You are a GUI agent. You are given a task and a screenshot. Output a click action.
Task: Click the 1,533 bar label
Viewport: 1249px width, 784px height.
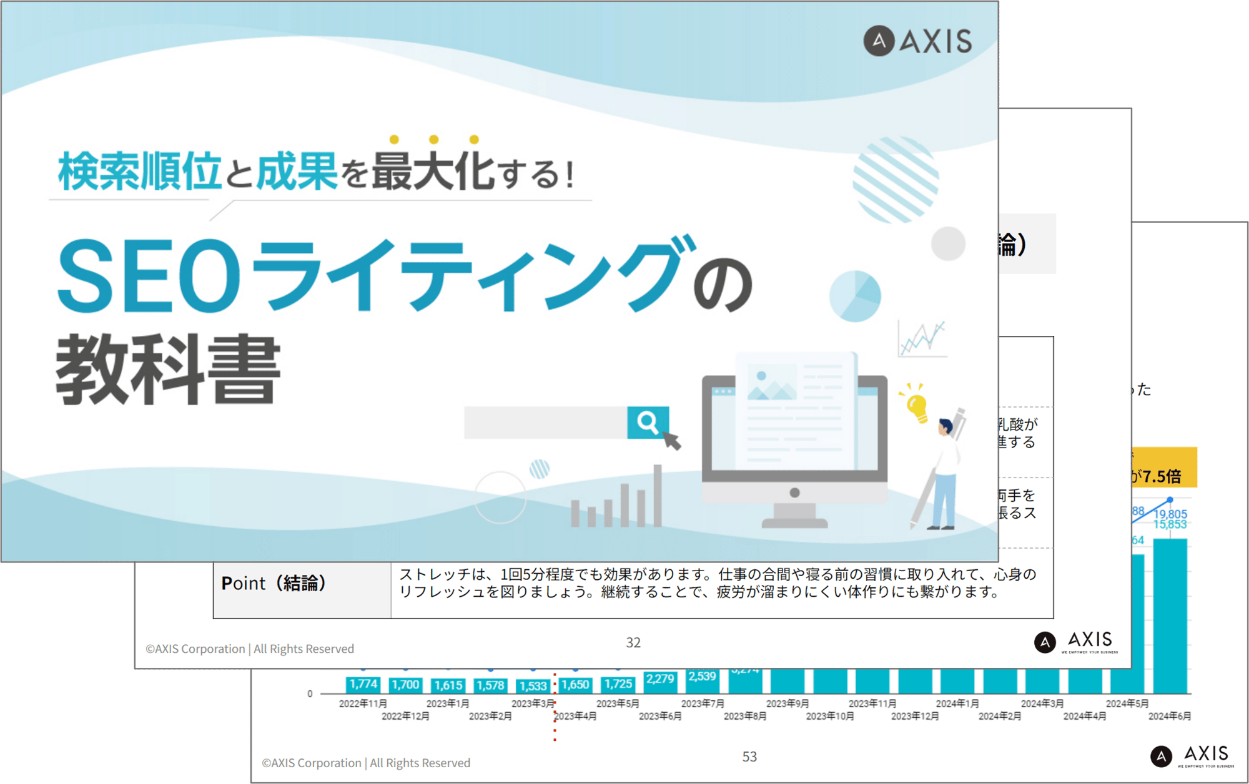[533, 686]
